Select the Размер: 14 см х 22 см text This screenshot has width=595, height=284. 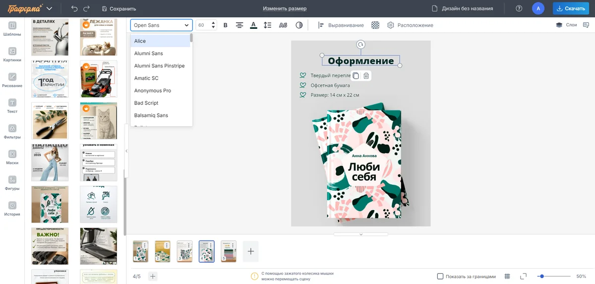pyautogui.click(x=335, y=95)
